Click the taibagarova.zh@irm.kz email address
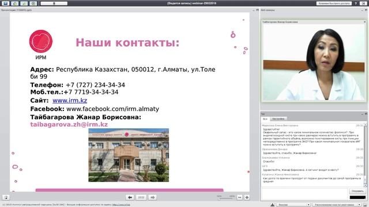369x207 pixels. 69,124
